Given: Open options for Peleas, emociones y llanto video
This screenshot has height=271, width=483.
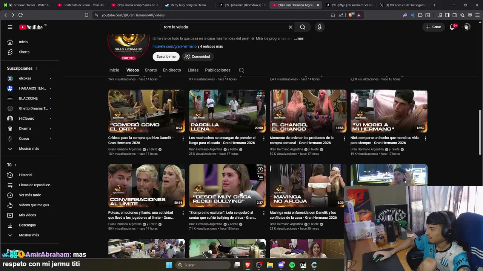Looking at the screenshot, I should (183, 213).
